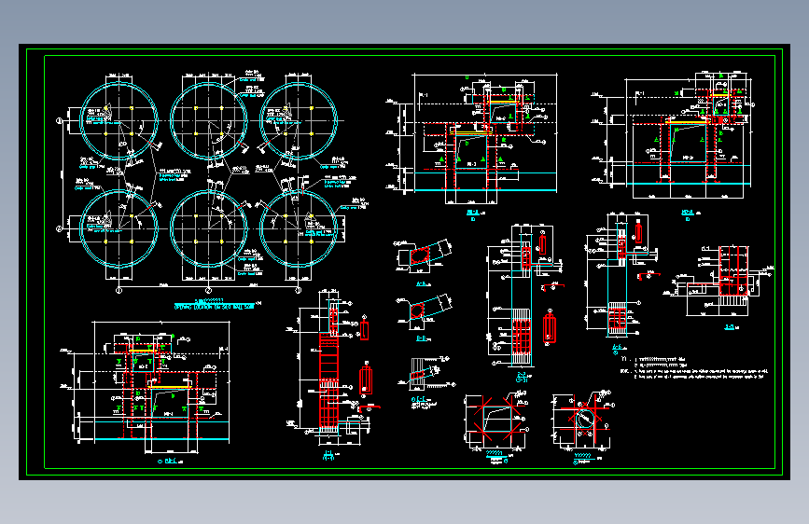This screenshot has height=524, width=809.
Task: Click grid axis bubble 3 below the plan
Action: pyautogui.click(x=299, y=290)
